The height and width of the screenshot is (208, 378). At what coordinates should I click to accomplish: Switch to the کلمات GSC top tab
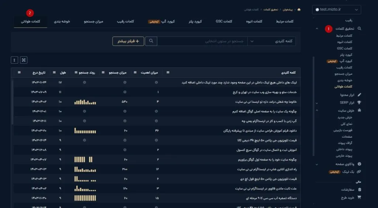click(224, 21)
